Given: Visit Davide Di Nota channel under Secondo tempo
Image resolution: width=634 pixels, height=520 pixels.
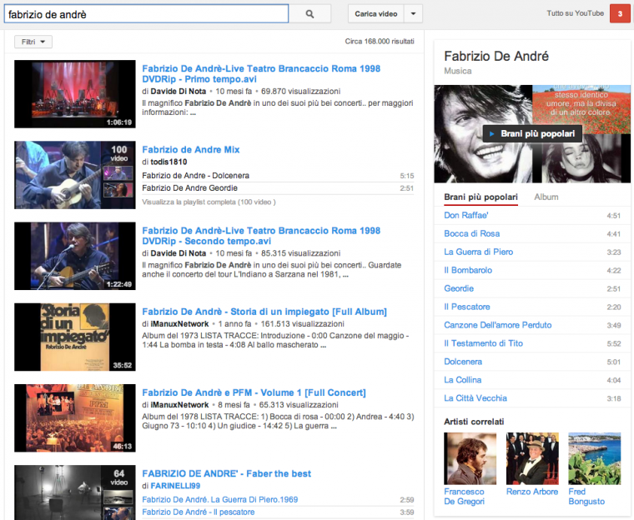Looking at the screenshot, I should pos(179,253).
